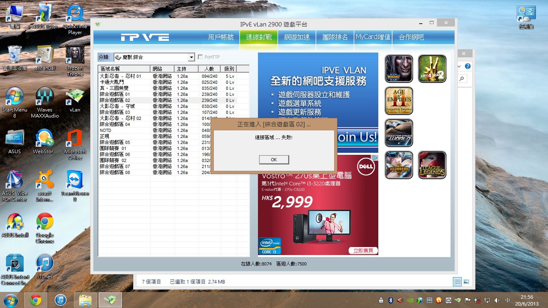548x308 pixels.
Task: Open the WebStorage desktop shortcut
Action: coord(45,142)
